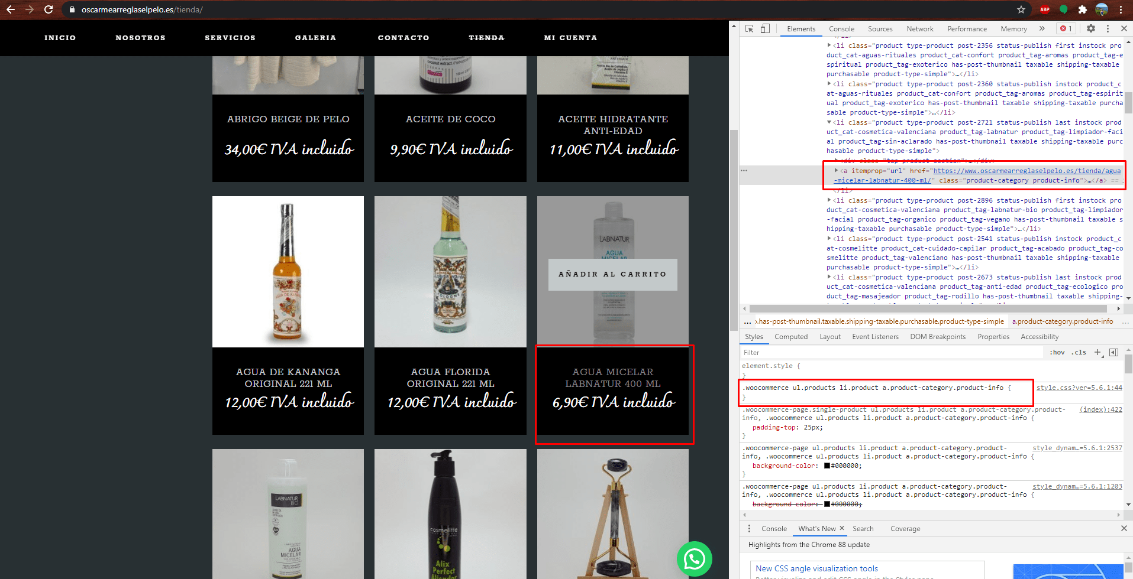The height and width of the screenshot is (579, 1133).
Task: Toggle the :hov element state panel
Action: tap(1057, 352)
